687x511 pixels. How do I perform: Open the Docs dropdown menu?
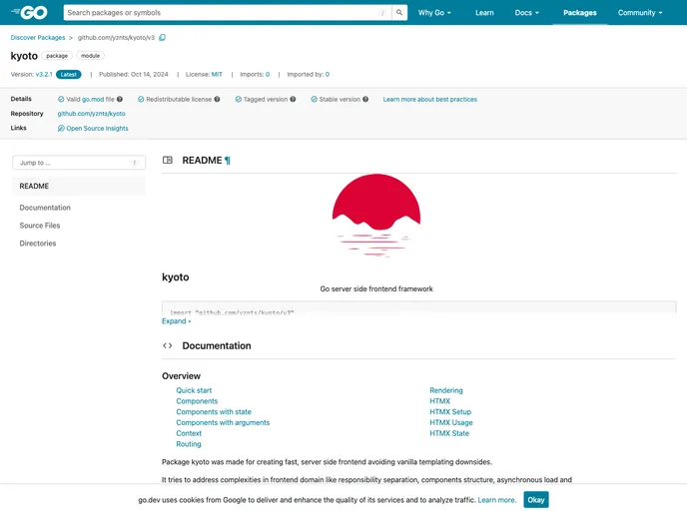(x=526, y=13)
